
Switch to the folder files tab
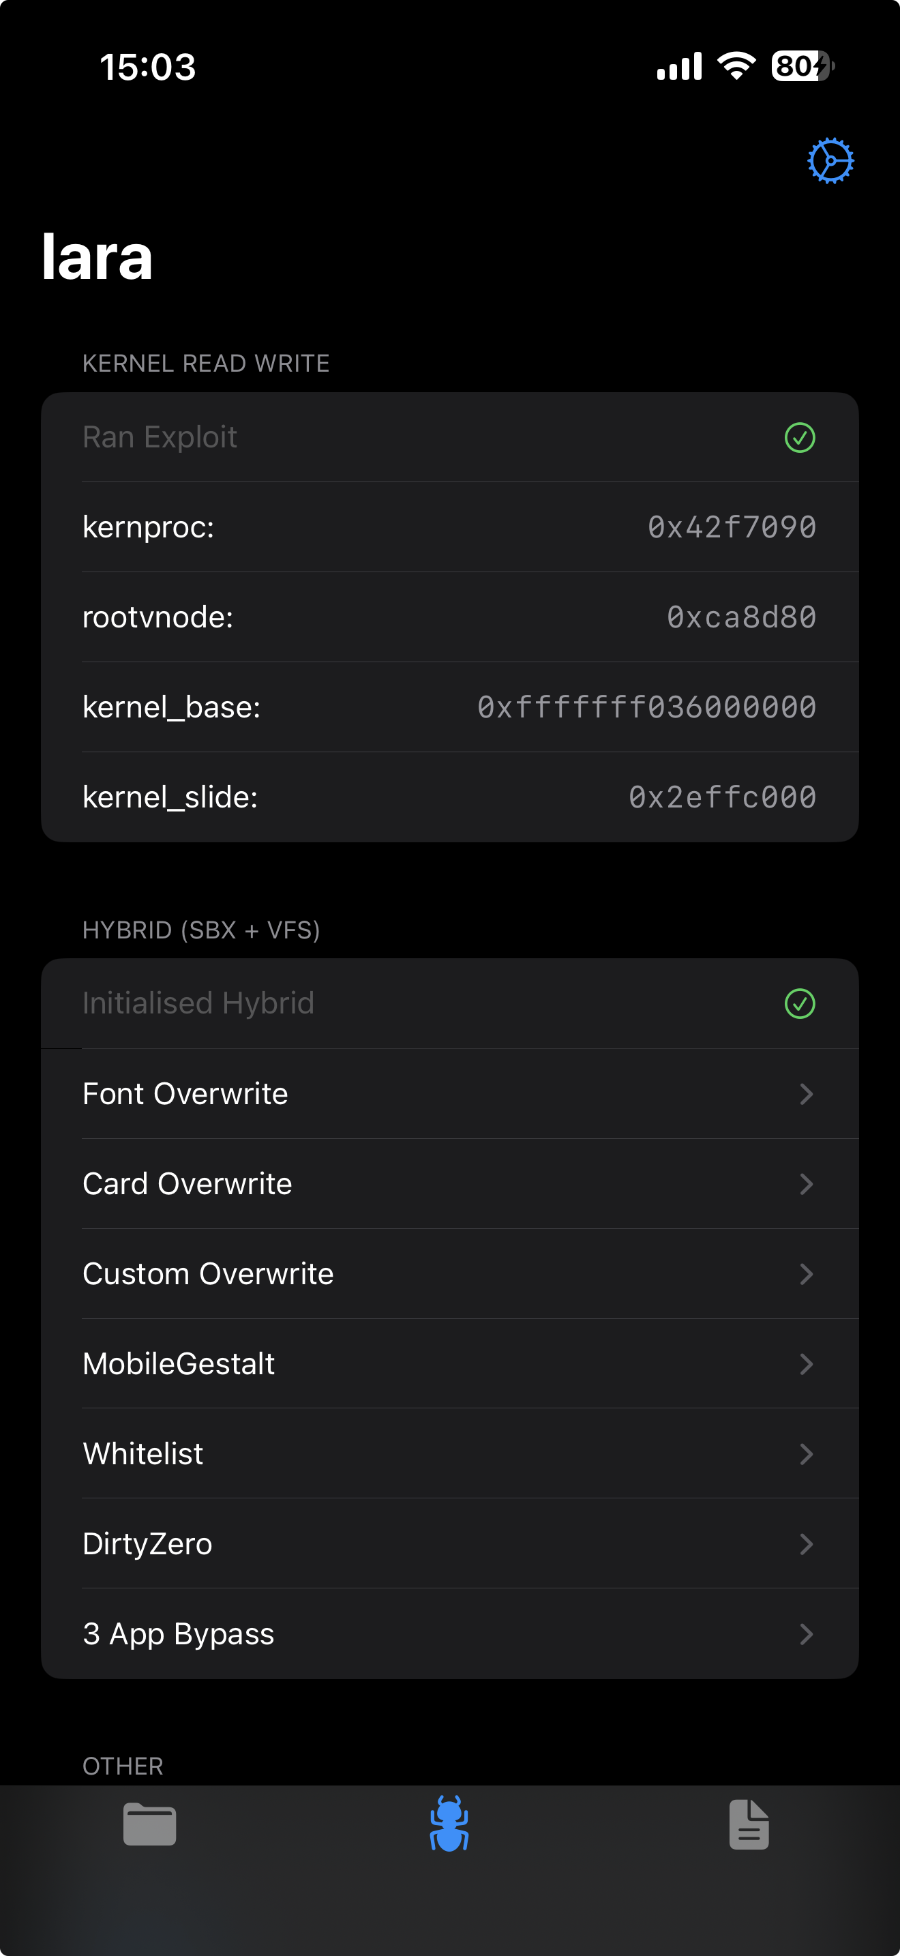pos(149,1824)
